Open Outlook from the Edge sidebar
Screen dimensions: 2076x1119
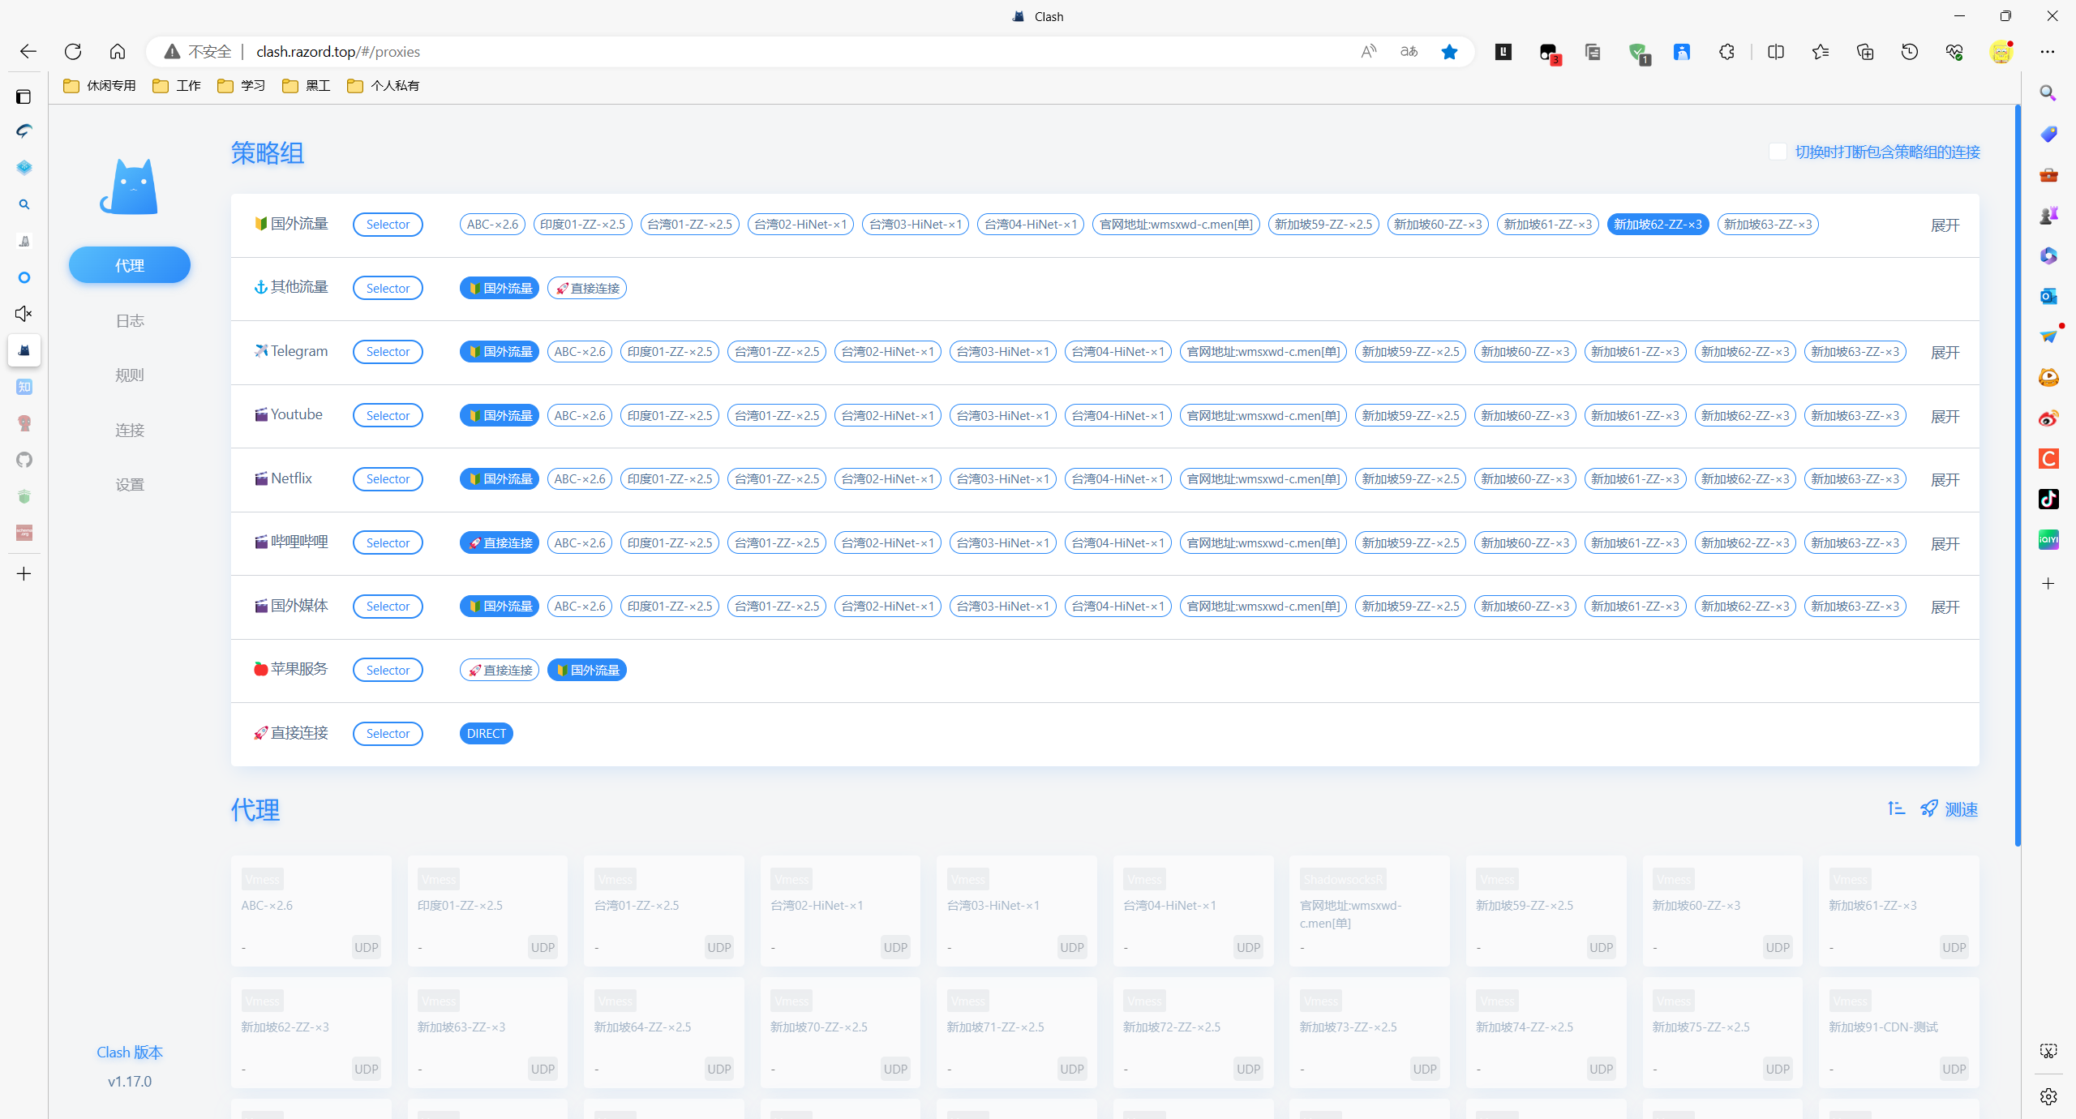click(x=2048, y=296)
